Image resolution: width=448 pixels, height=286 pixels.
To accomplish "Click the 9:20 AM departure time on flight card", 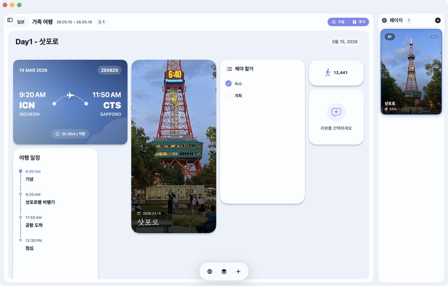I will click(x=32, y=95).
